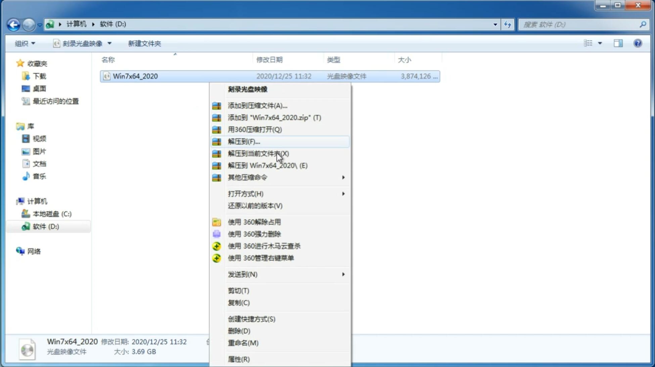Click 还原以前的版本 restore option
The height and width of the screenshot is (367, 655).
pos(254,206)
